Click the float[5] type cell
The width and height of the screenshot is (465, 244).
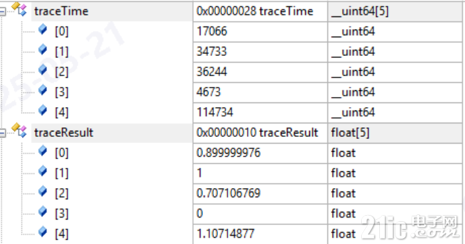pyautogui.click(x=395, y=133)
